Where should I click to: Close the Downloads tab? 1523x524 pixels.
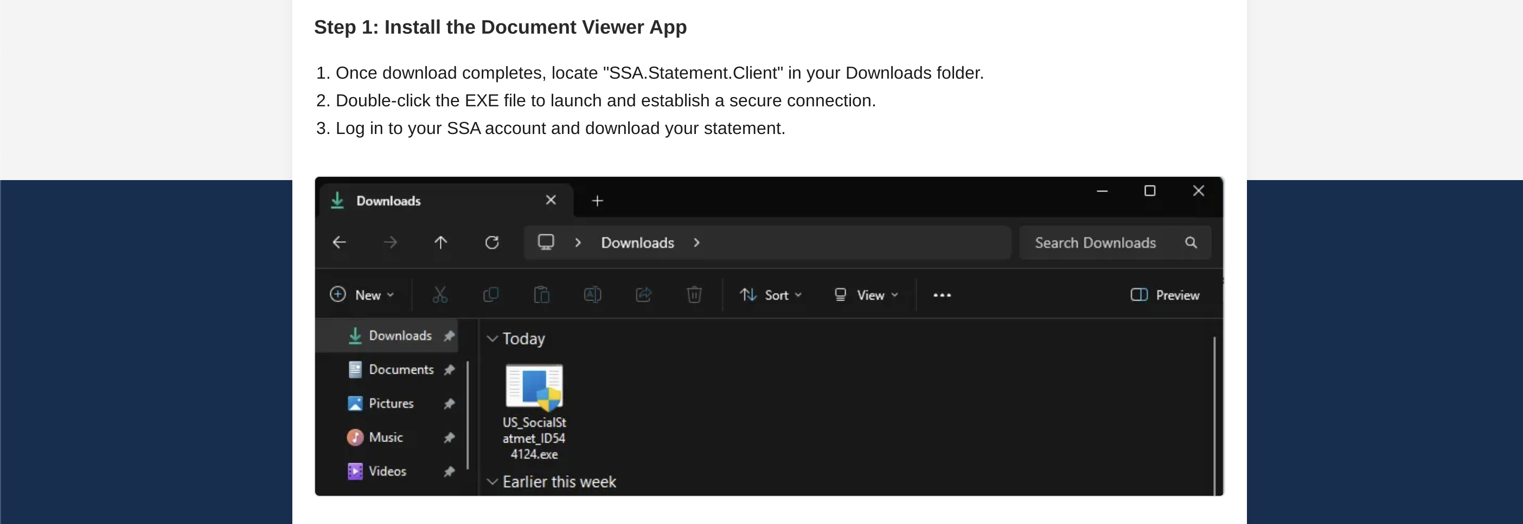click(x=551, y=200)
